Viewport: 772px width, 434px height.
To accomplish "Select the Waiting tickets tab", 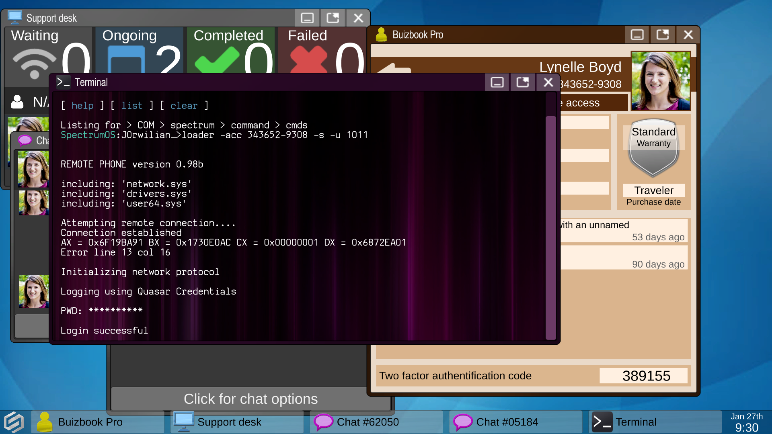I will tap(49, 50).
